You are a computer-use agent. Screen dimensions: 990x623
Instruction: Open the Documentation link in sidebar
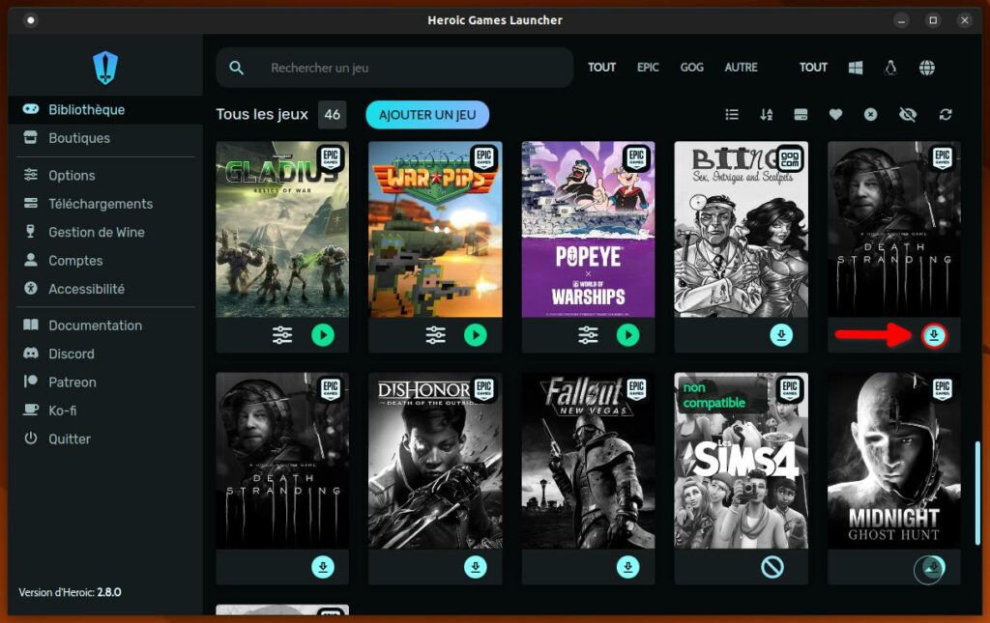coord(95,326)
